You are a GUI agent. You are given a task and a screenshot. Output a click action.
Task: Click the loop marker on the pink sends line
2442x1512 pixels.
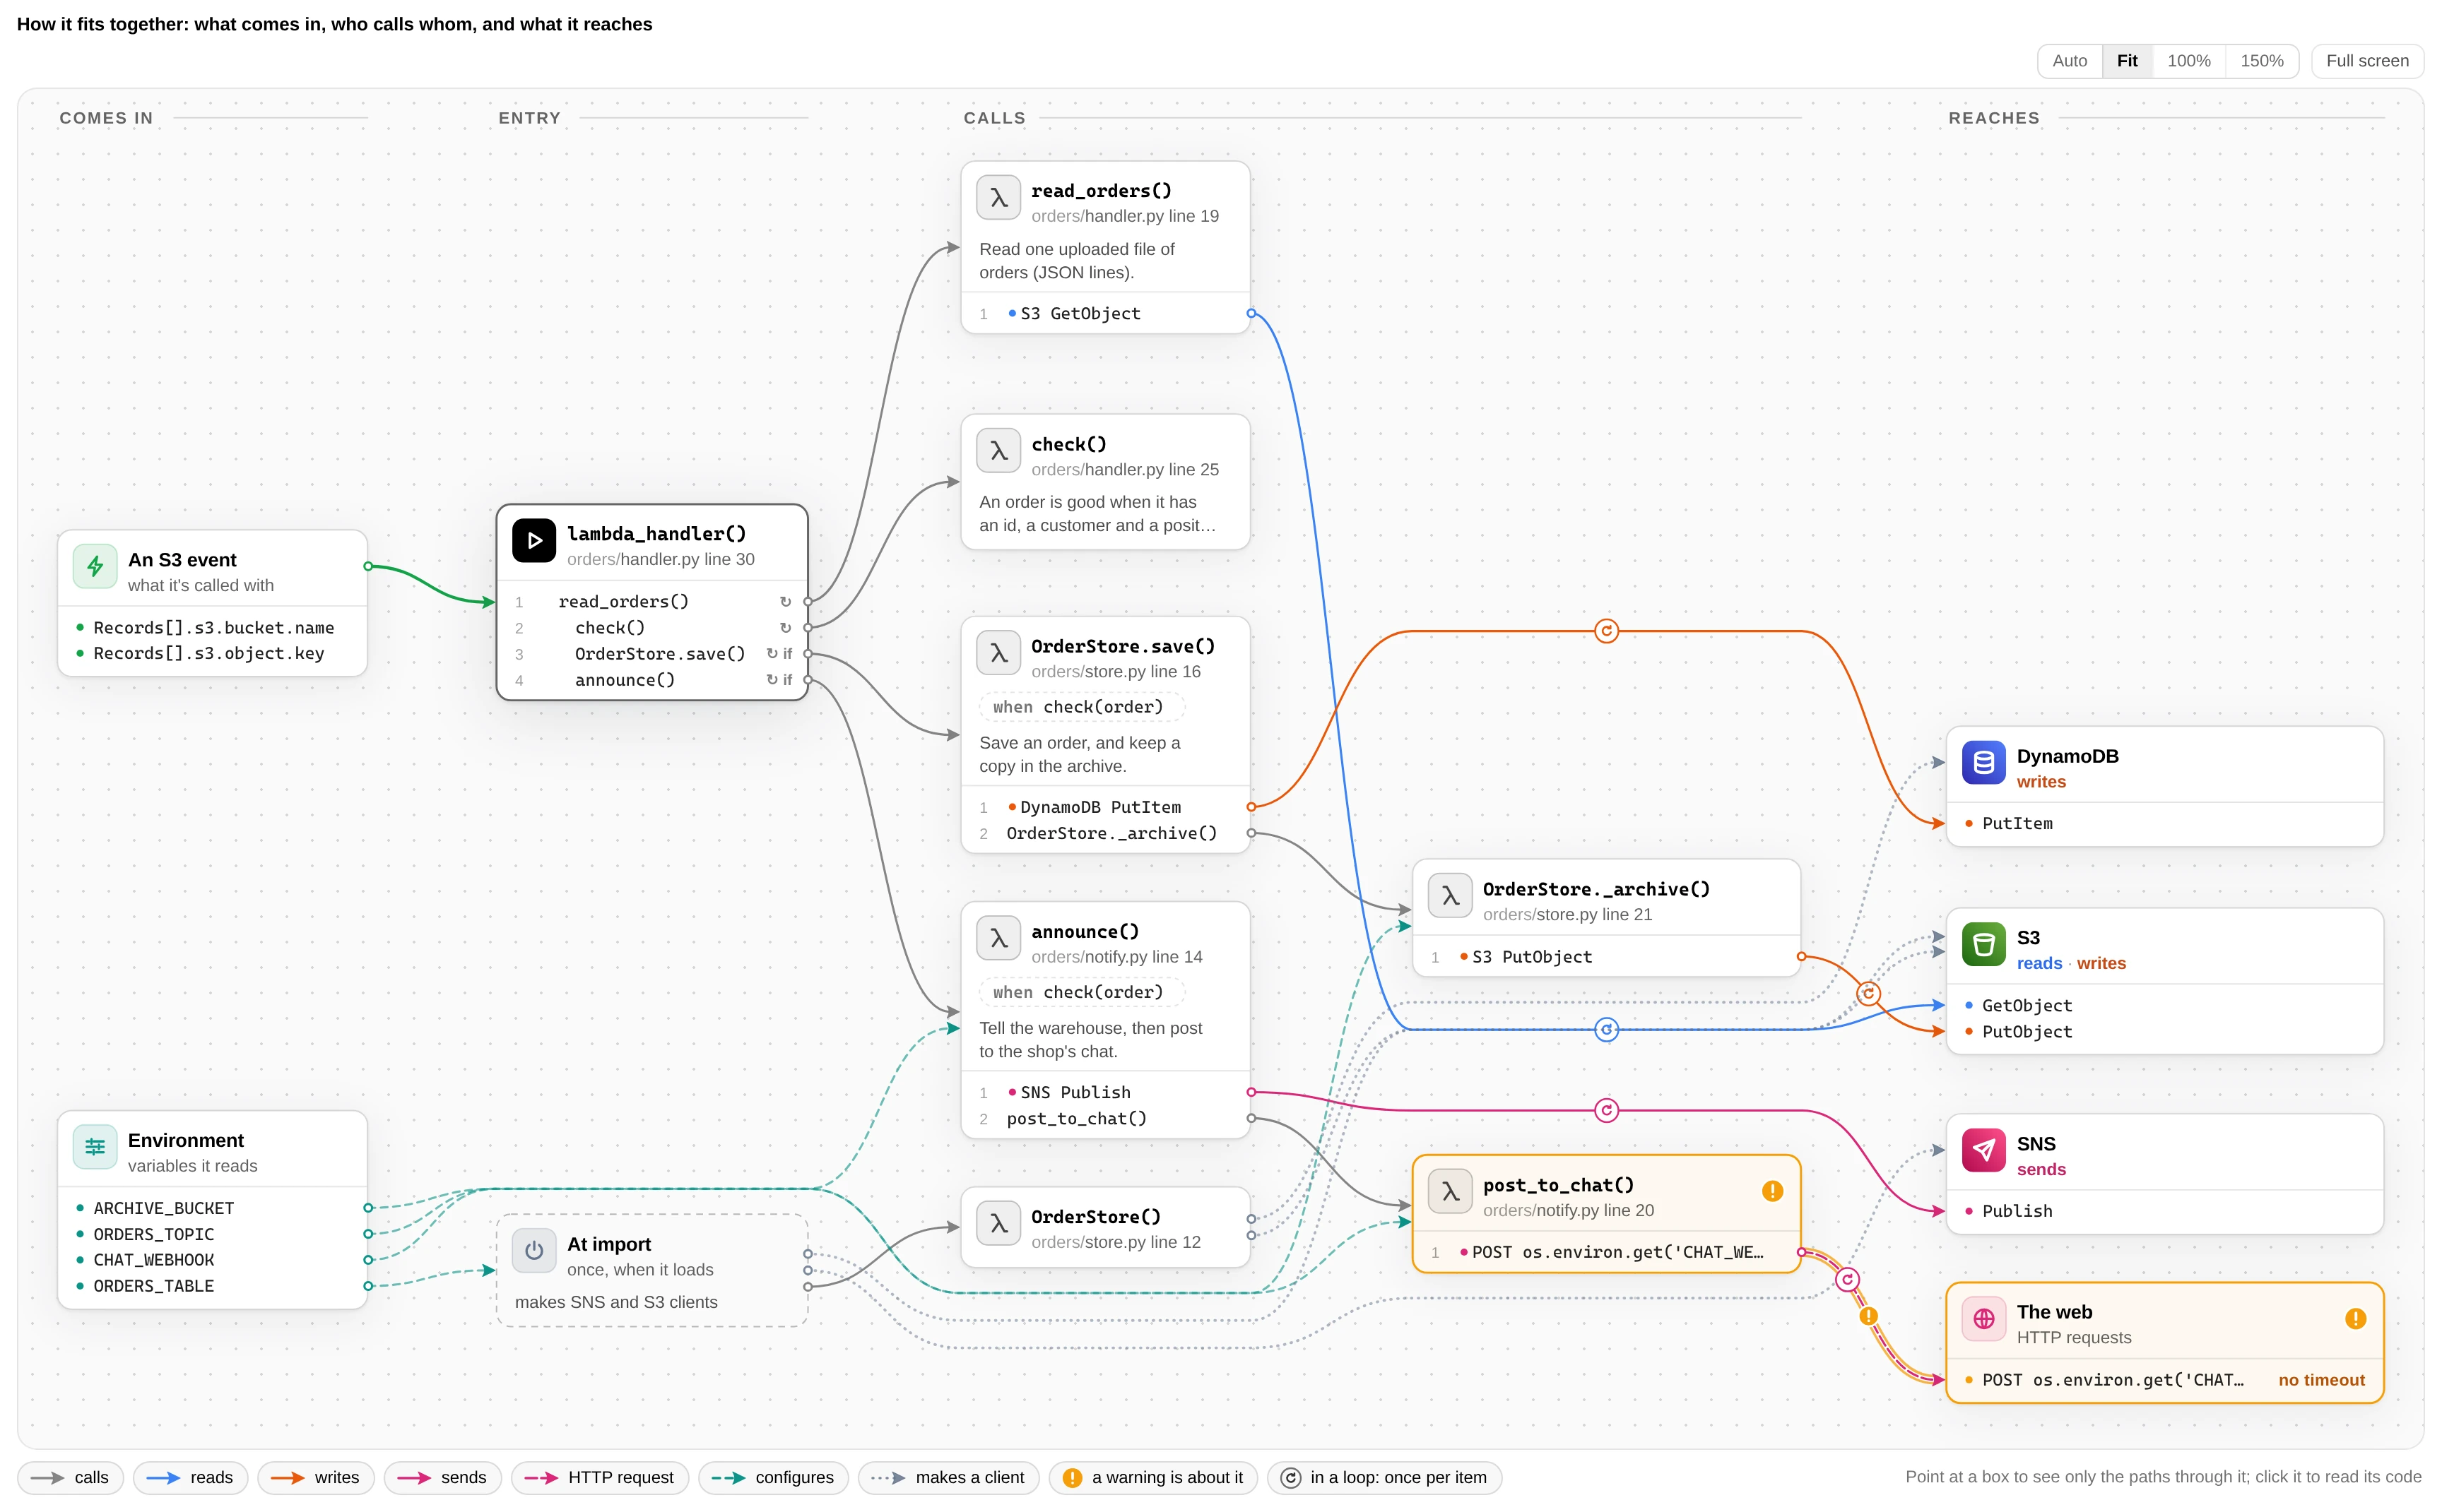point(1605,1110)
